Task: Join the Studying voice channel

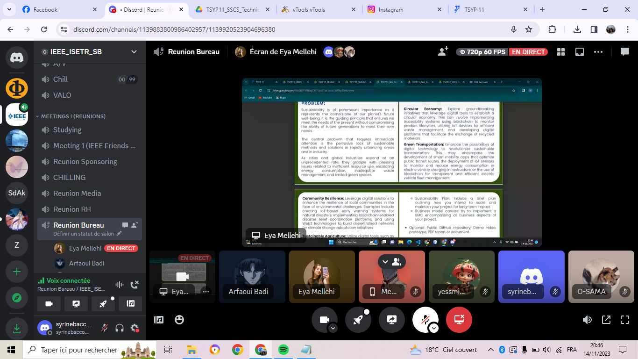Action: [90, 130]
